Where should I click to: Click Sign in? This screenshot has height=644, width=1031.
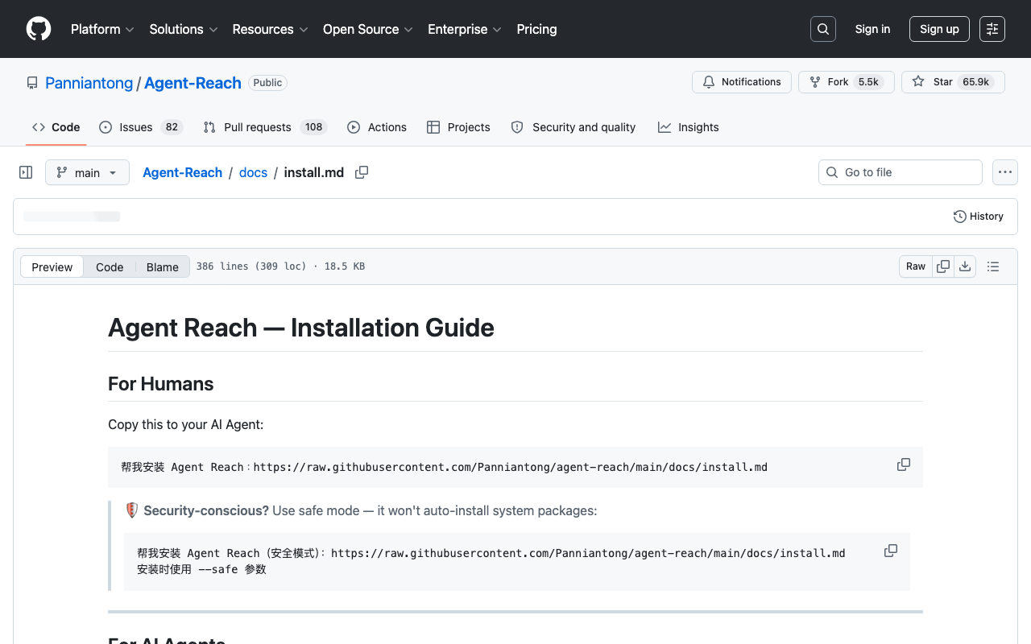click(x=872, y=29)
